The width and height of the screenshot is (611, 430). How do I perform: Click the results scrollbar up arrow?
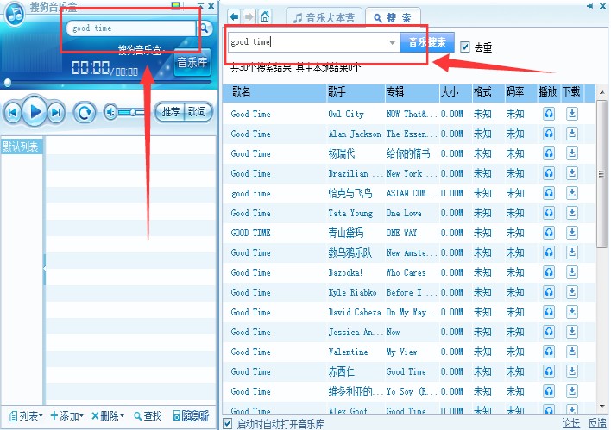[x=602, y=92]
